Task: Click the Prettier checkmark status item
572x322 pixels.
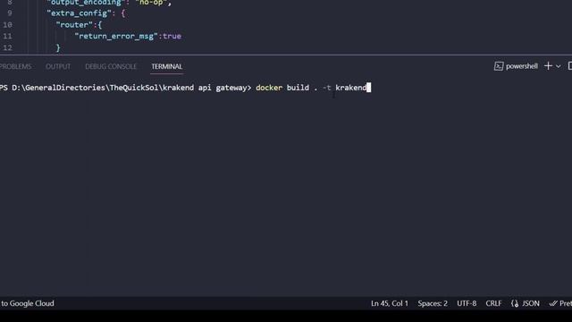Action: pyautogui.click(x=561, y=303)
